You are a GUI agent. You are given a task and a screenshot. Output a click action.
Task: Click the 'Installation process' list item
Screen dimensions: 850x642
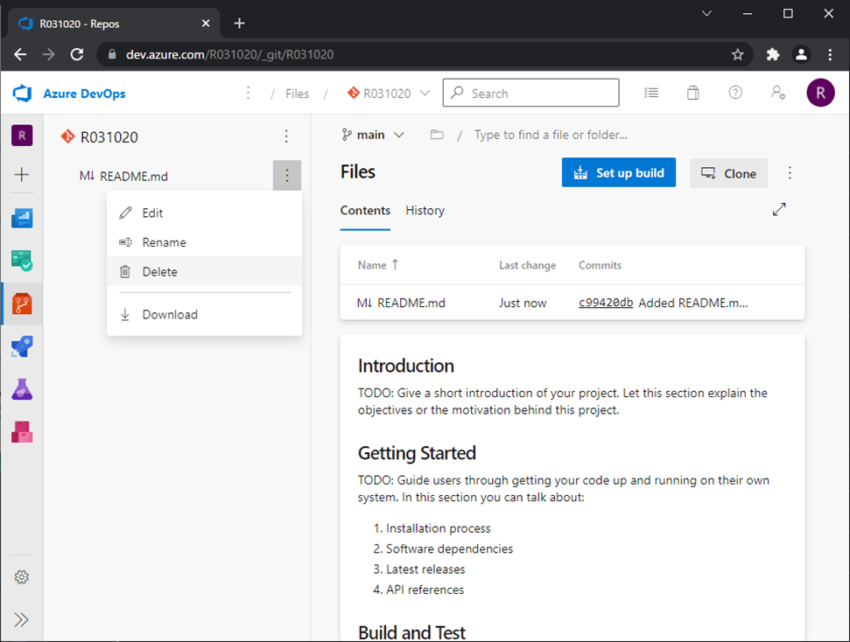point(438,528)
